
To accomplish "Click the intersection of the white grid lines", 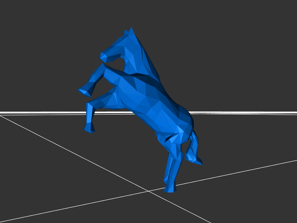I will pyautogui.click(x=149, y=191).
